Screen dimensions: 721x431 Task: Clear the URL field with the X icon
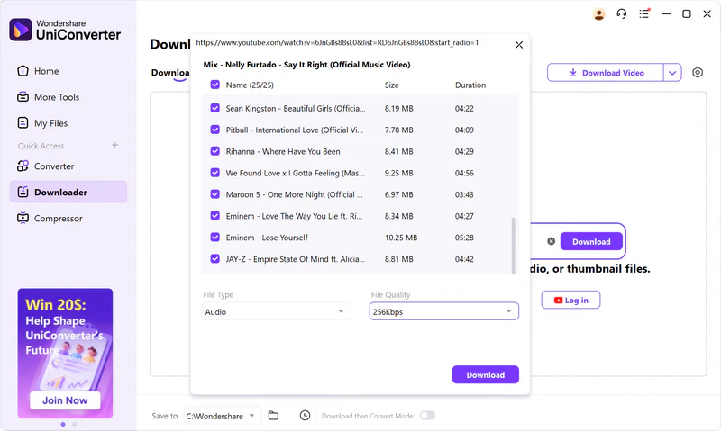pyautogui.click(x=551, y=241)
